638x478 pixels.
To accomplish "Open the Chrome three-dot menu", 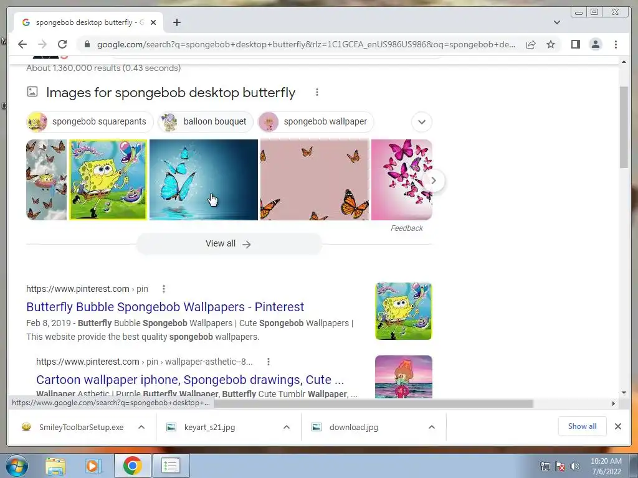I will pyautogui.click(x=616, y=44).
